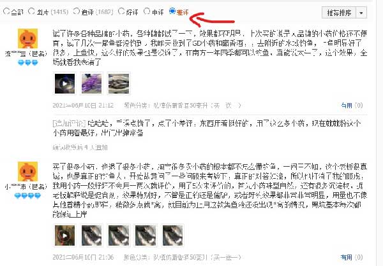The height and width of the screenshot is (266, 383).
Task: Click first reviewer's blue diamond level icons
Action: [x=28, y=63]
